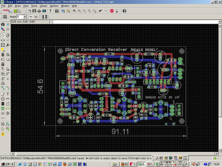Click the Undo arrow icon
Viewport: 222px width, 167px height.
(100, 11)
